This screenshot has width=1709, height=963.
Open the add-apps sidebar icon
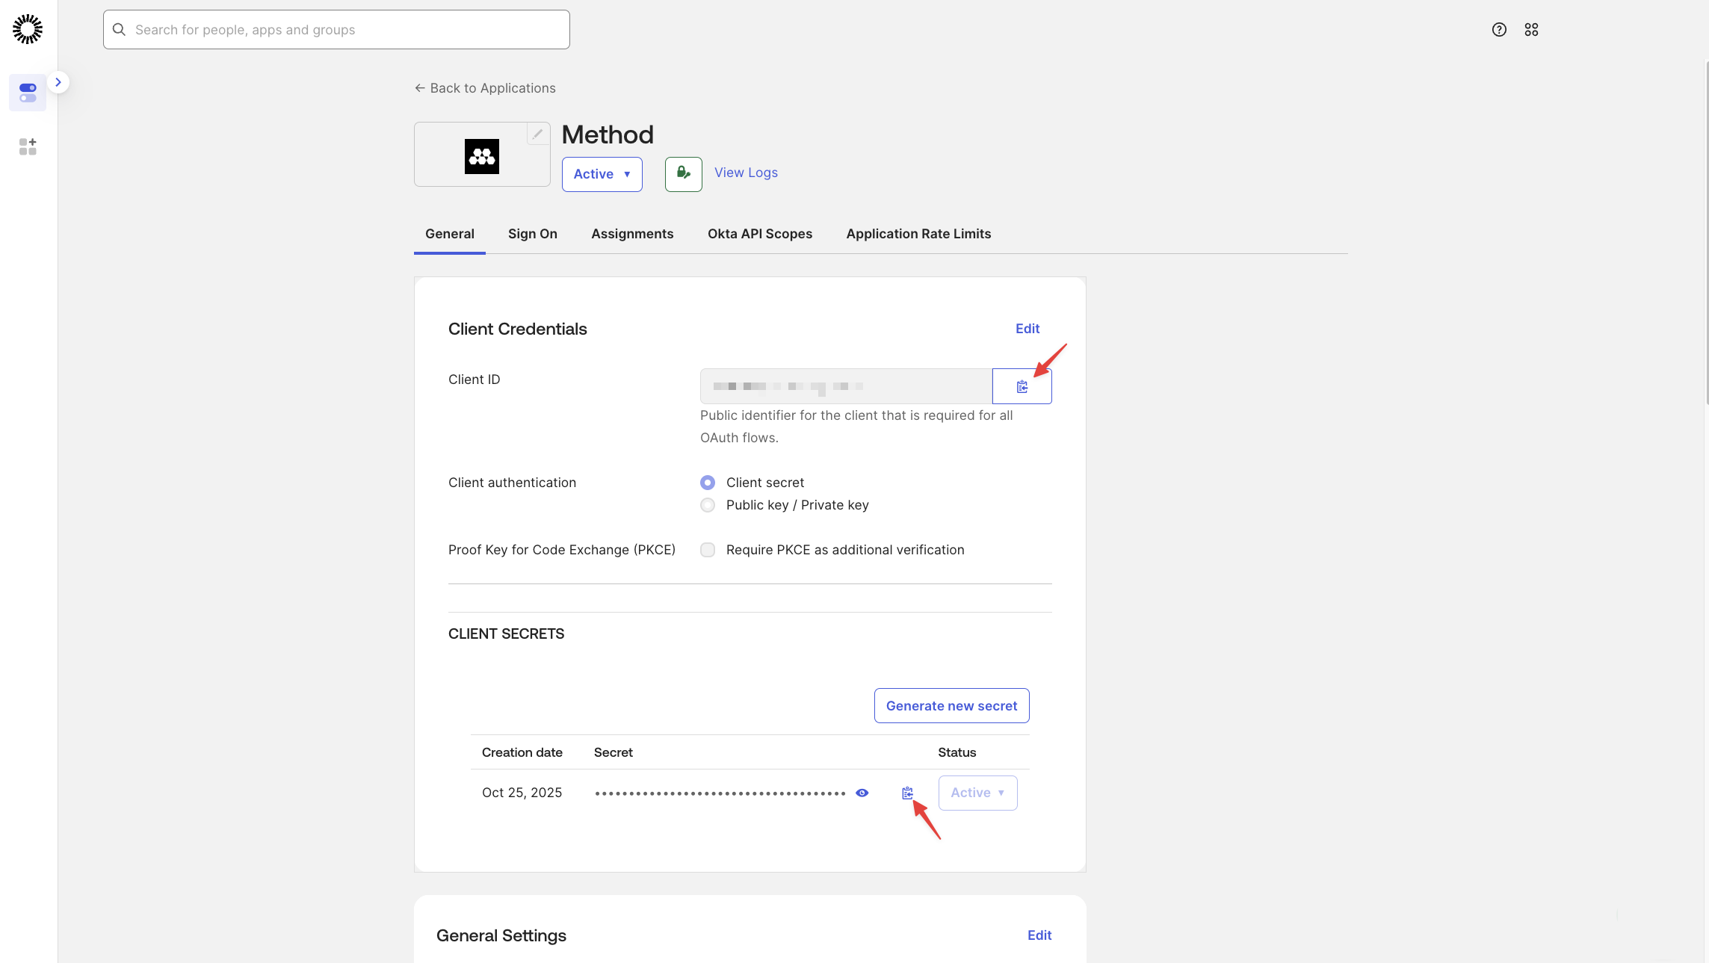pyautogui.click(x=28, y=146)
